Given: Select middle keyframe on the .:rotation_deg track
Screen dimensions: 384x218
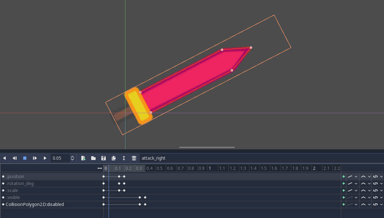Looking at the screenshot, I should [119, 183].
